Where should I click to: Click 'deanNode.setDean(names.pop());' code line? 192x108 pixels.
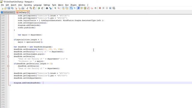(29, 54)
